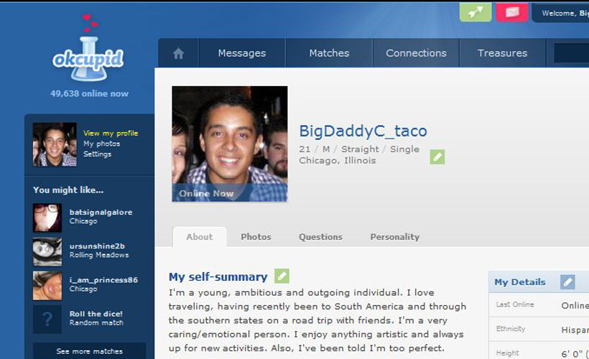The width and height of the screenshot is (589, 359).
Task: Open the Treasures menu item
Action: pos(503,53)
